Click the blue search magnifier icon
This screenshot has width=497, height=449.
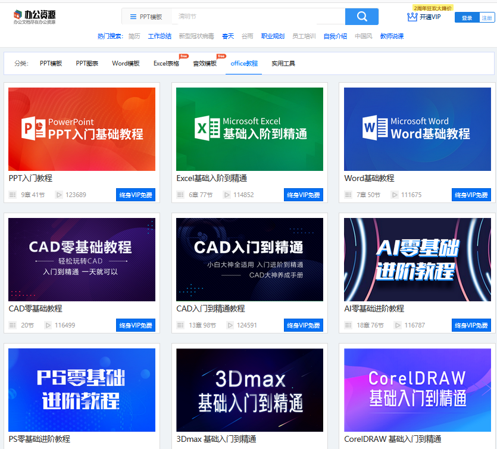(x=361, y=16)
